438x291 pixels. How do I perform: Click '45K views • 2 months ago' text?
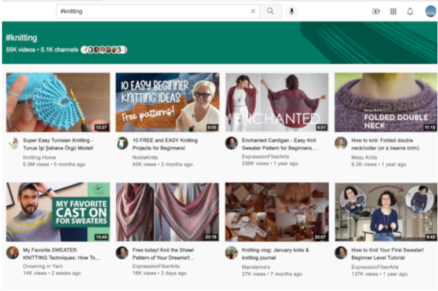163,164
